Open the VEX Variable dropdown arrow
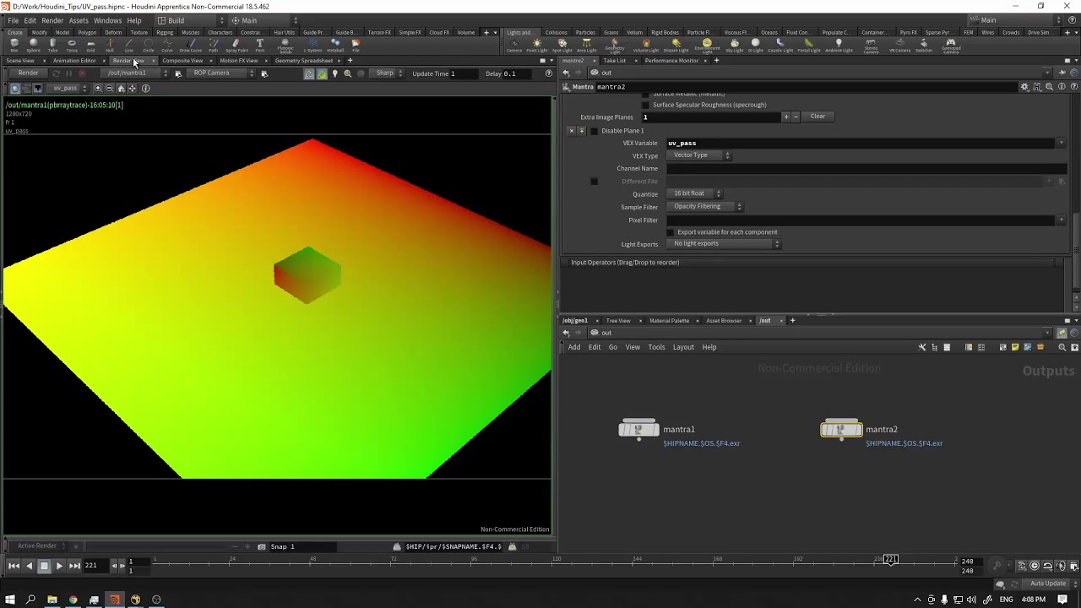Screen dimensions: 1081x608 [x=1061, y=144]
